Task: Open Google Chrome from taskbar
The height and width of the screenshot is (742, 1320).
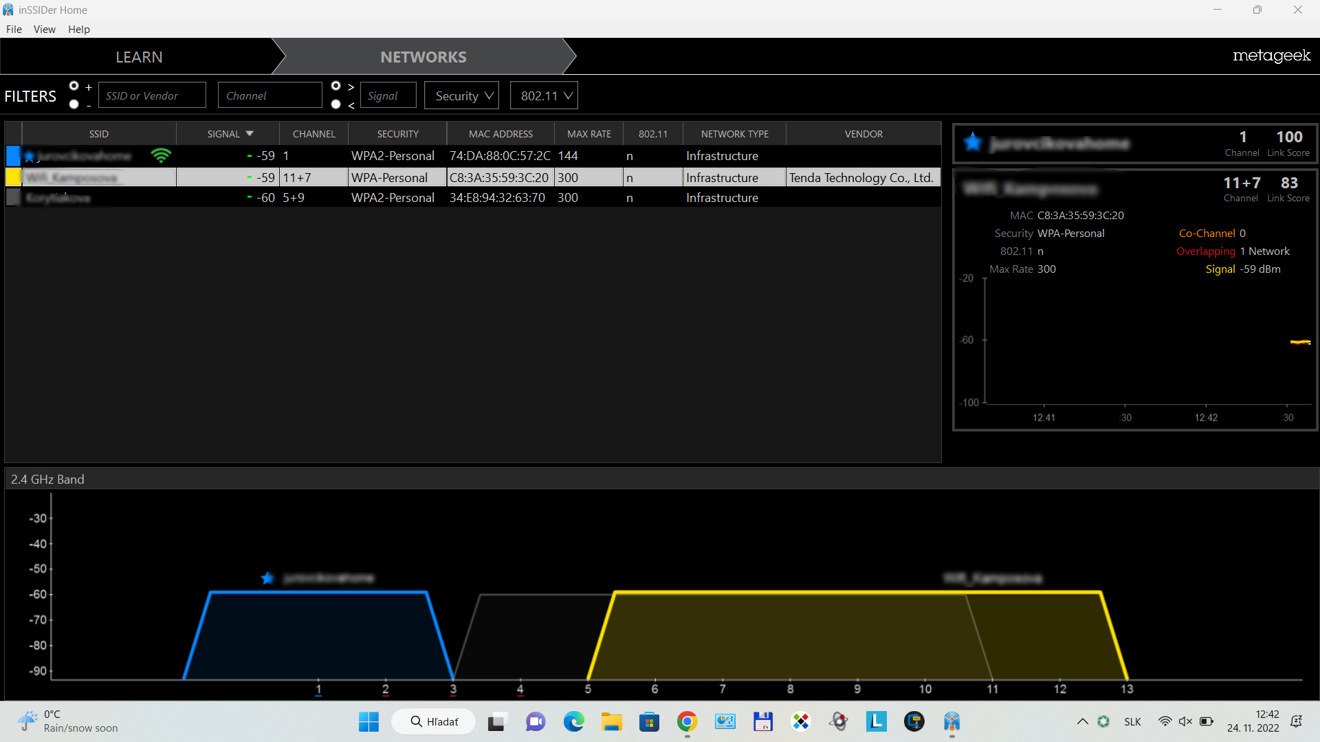Action: [x=687, y=721]
